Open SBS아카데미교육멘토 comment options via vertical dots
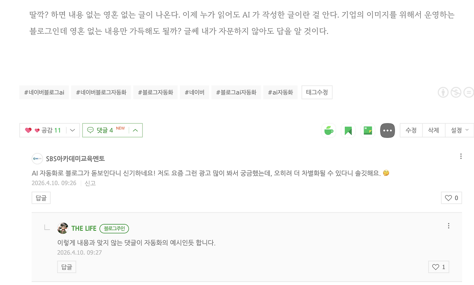This screenshot has height=285, width=474. [461, 156]
